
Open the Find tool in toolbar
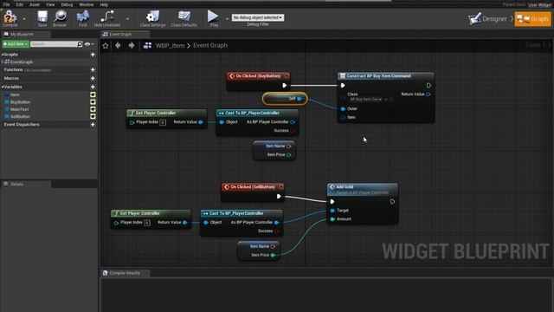click(x=83, y=18)
